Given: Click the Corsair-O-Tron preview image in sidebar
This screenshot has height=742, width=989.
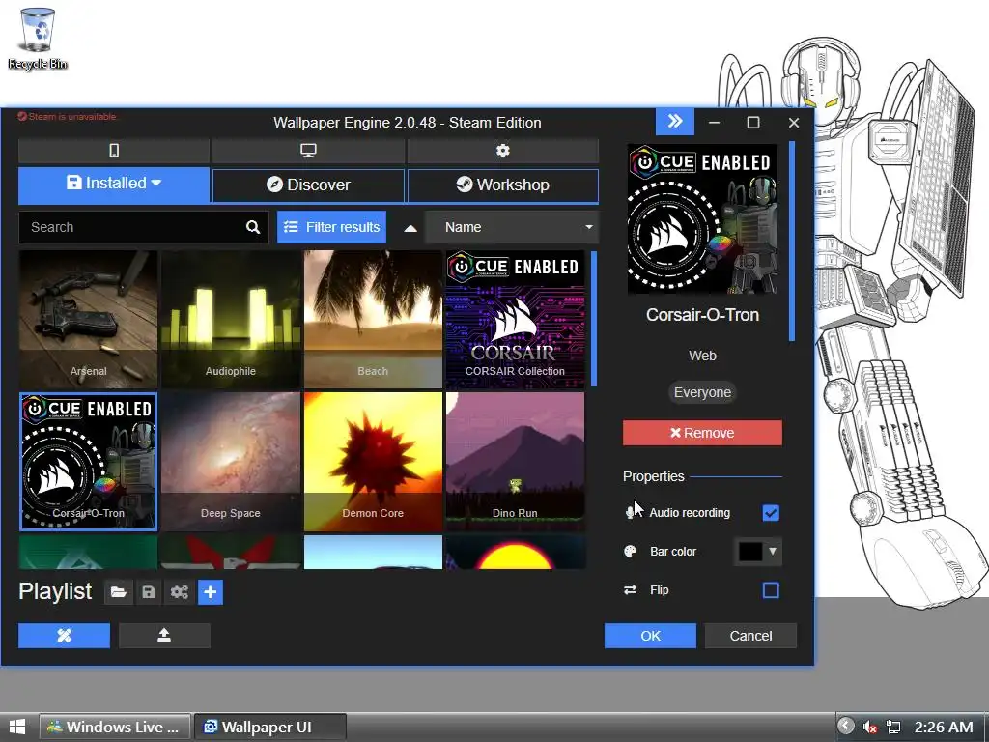Looking at the screenshot, I should click(702, 219).
